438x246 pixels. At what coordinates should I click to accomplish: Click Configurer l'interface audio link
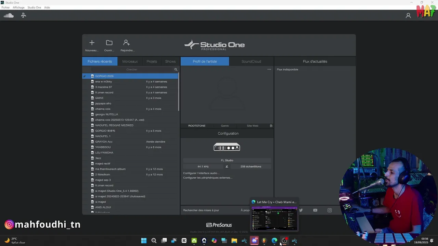[201, 173]
